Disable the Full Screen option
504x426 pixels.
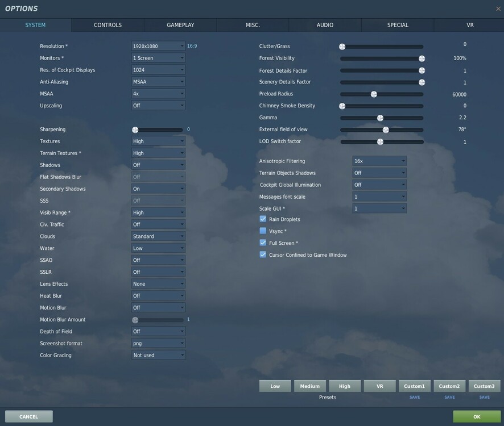pyautogui.click(x=262, y=243)
